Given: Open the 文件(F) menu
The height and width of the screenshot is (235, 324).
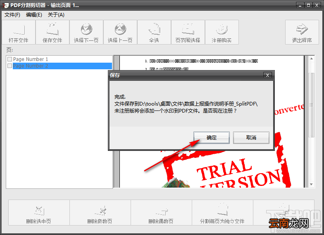Looking at the screenshot, I should (12, 15).
